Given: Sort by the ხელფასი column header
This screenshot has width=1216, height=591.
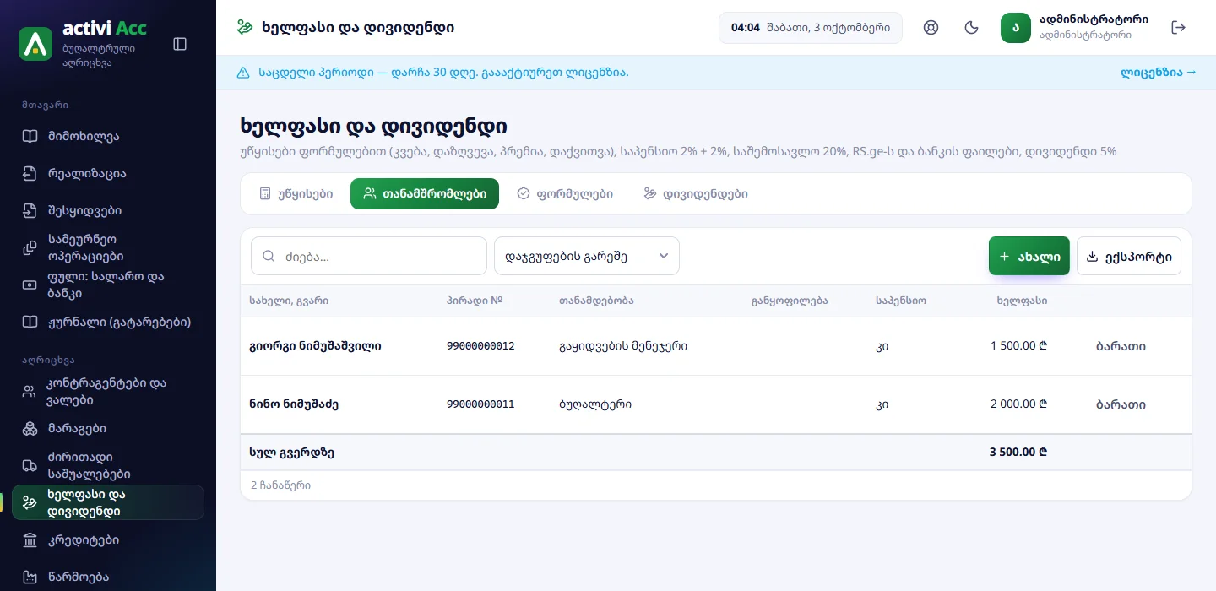Looking at the screenshot, I should coord(1022,301).
